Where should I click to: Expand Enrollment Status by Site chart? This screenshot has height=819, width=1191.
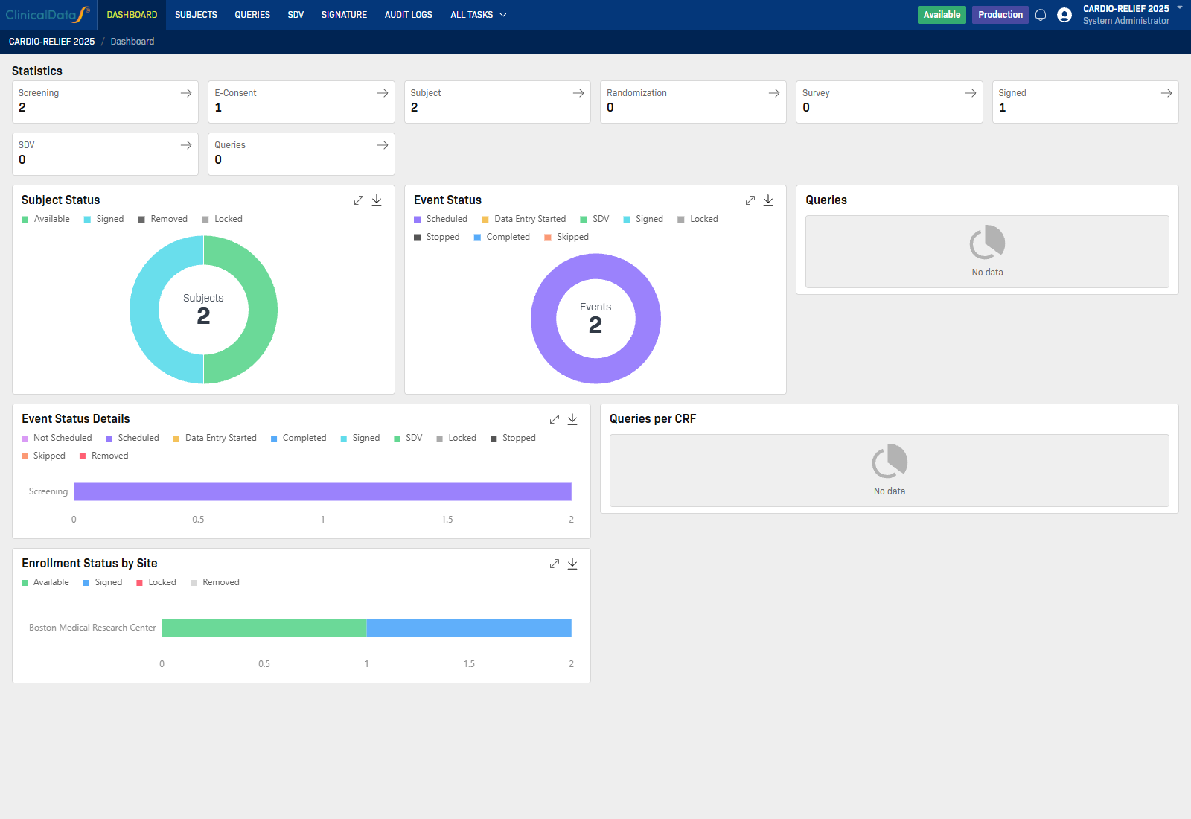[555, 564]
